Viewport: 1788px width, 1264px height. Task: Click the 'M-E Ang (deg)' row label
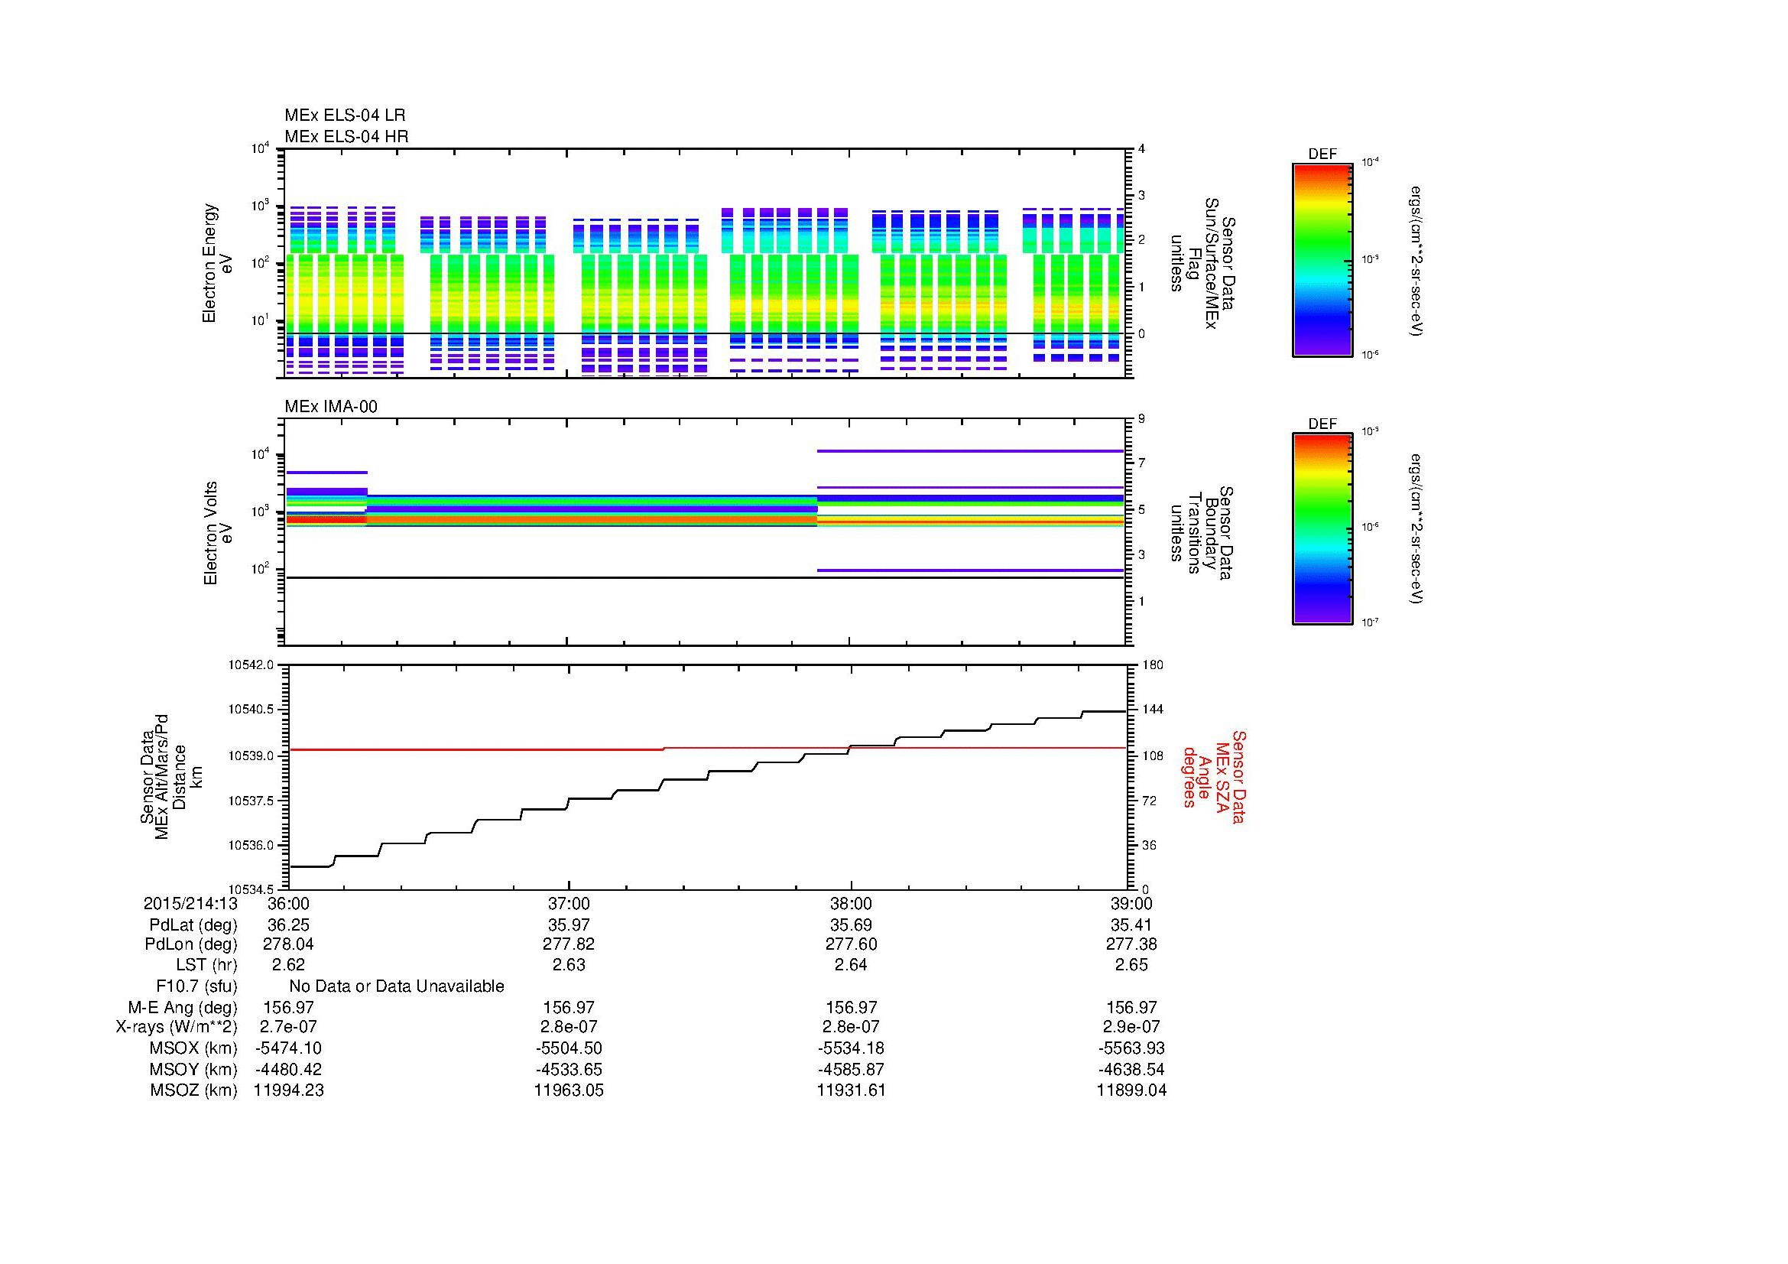point(183,1008)
